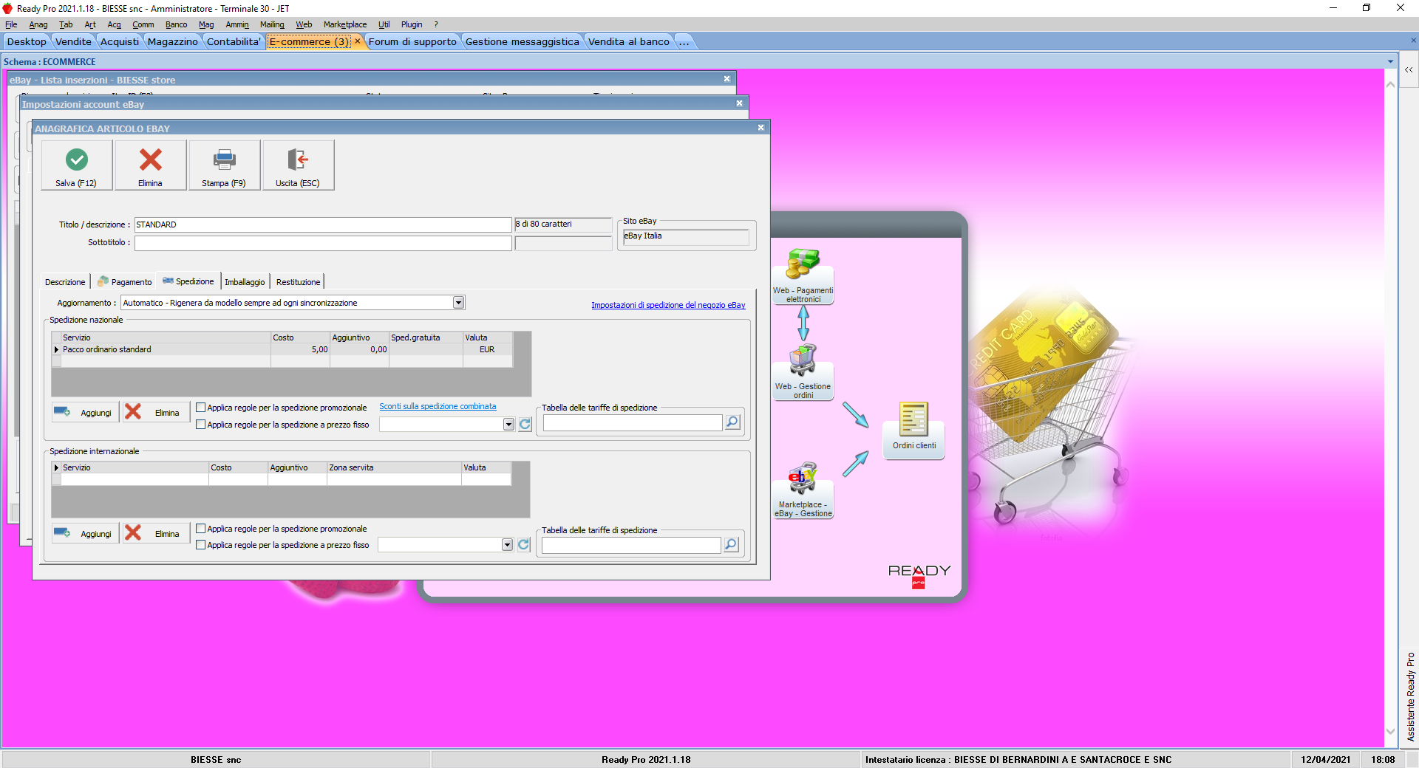Open the Banco menu
Viewport: 1419px width, 768px height.
[176, 24]
